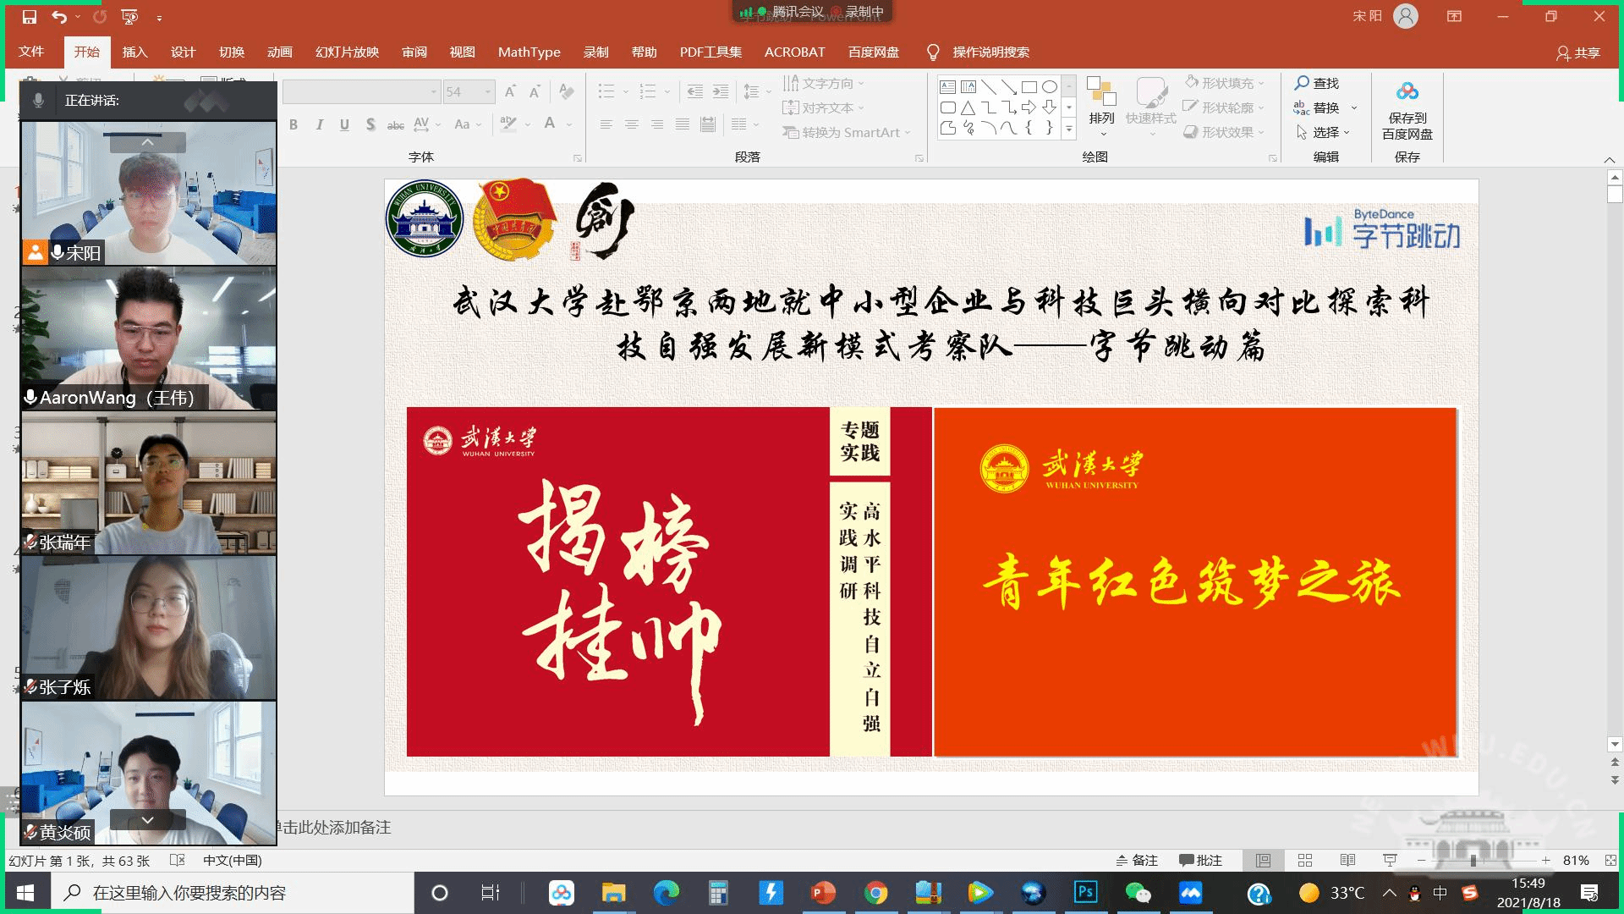Click the Share (共享) button
The width and height of the screenshot is (1624, 914).
click(1578, 52)
